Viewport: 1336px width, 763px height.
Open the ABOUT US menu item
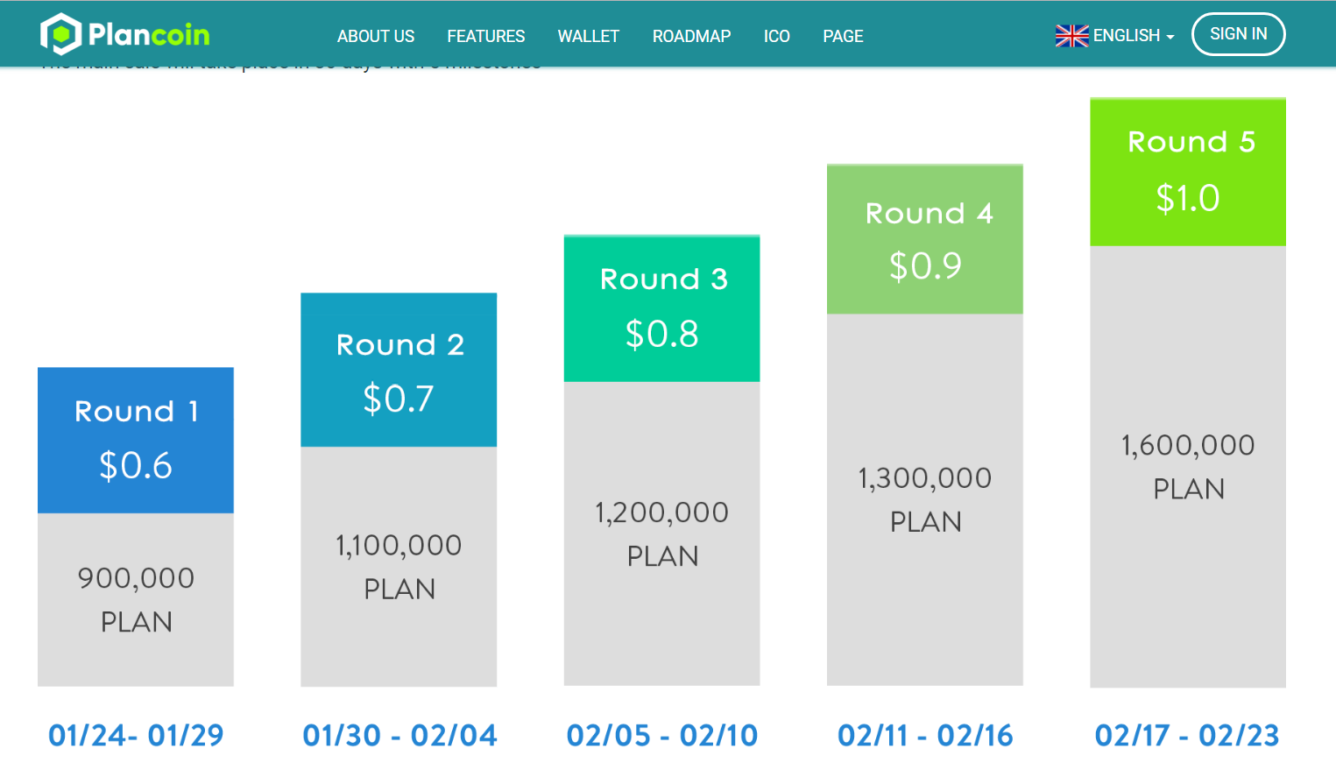pos(376,36)
